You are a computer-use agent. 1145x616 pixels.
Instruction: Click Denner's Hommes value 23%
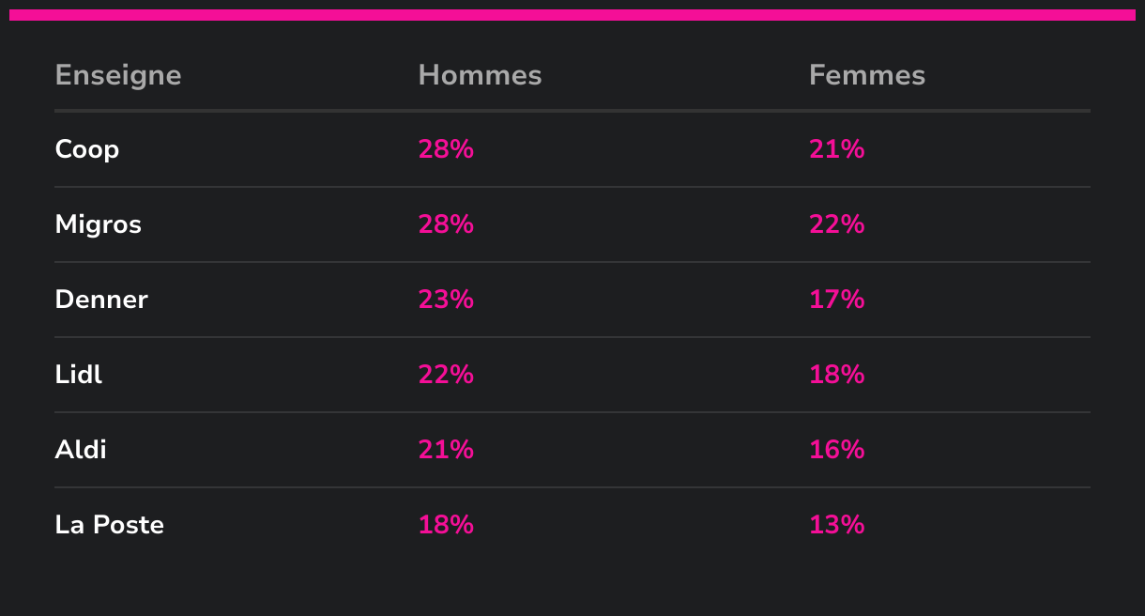coord(446,300)
